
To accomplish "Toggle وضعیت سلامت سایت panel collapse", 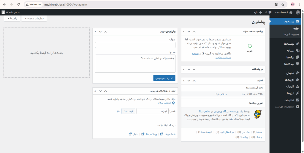I will point(184,31).
